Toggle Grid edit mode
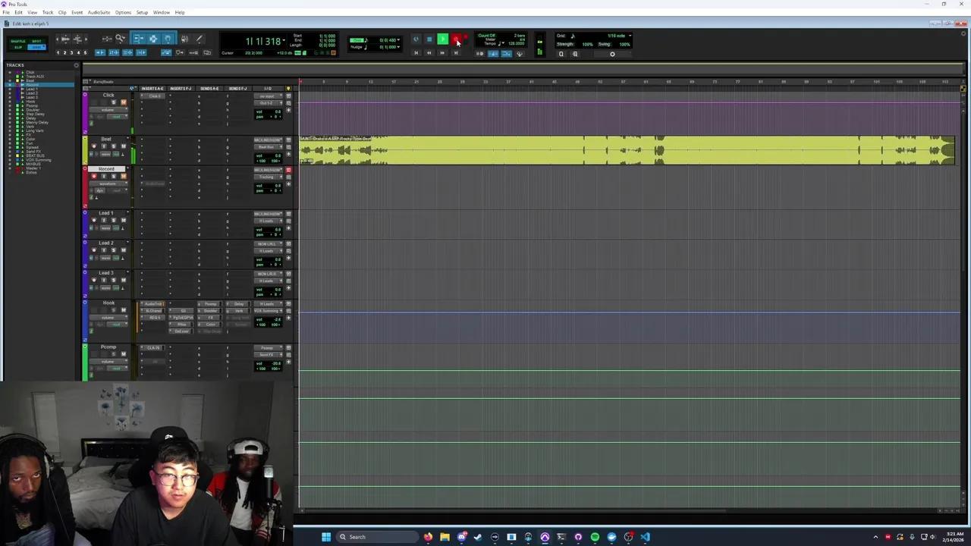The height and width of the screenshot is (546, 971). [36, 47]
